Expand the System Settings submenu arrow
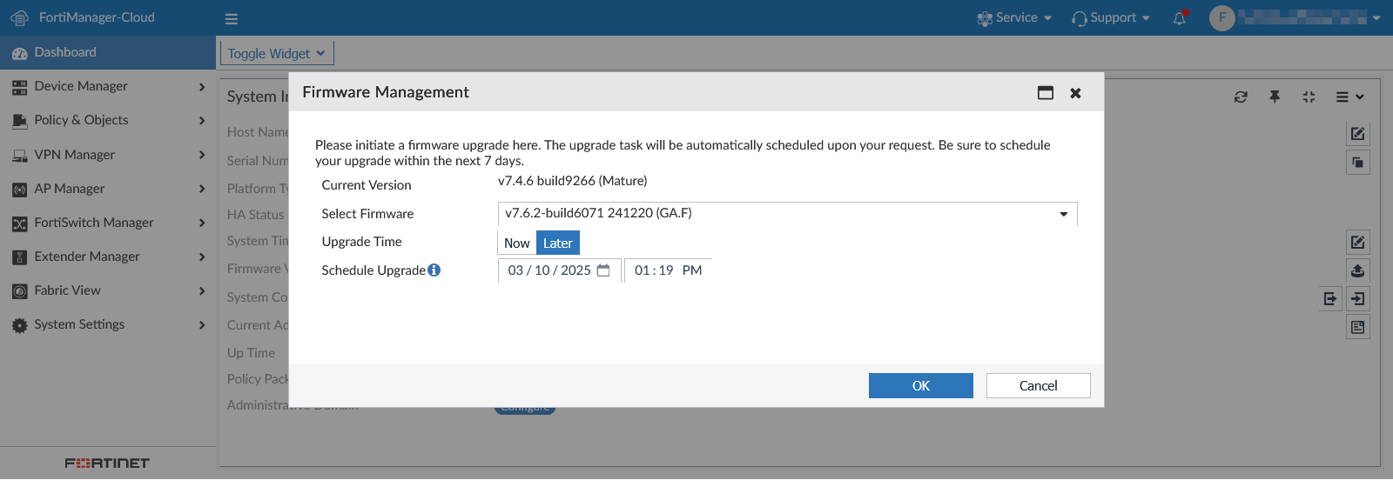The image size is (1393, 480). pyautogui.click(x=202, y=325)
